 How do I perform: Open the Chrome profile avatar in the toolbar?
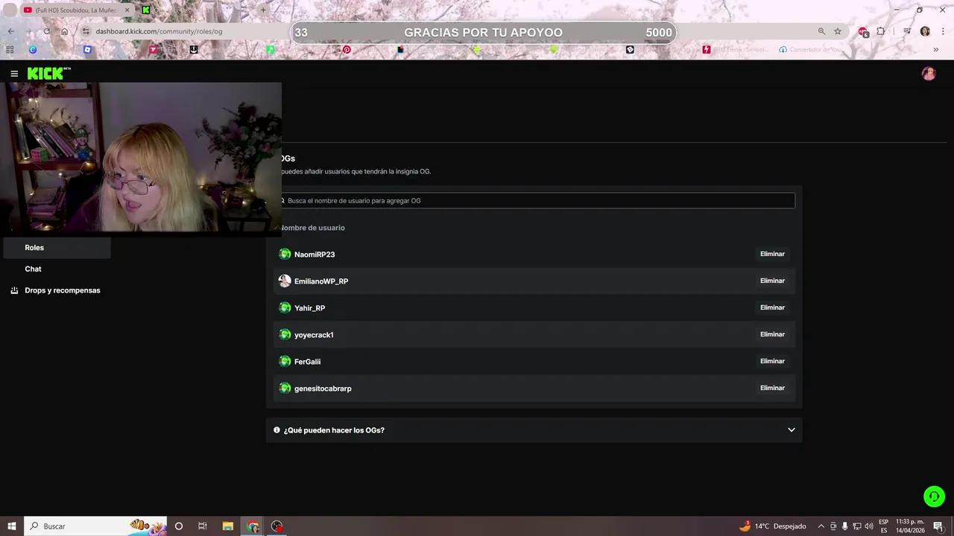[925, 31]
